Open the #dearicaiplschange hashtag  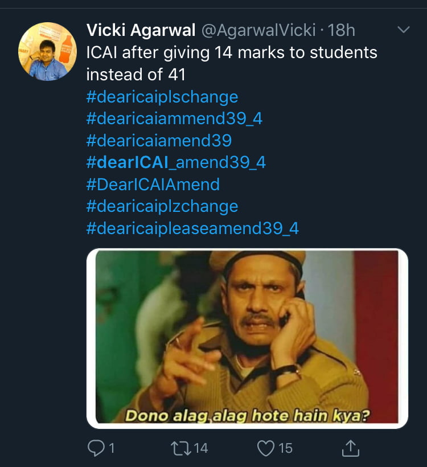pos(162,97)
